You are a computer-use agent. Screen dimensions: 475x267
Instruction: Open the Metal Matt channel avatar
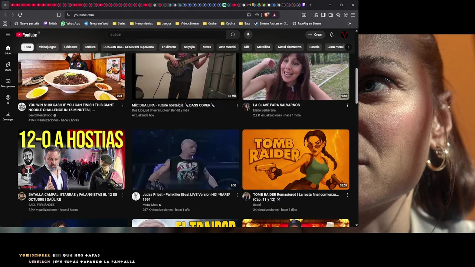pos(136,196)
